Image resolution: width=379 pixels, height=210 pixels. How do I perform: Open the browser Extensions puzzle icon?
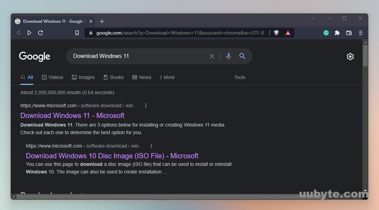coord(337,33)
